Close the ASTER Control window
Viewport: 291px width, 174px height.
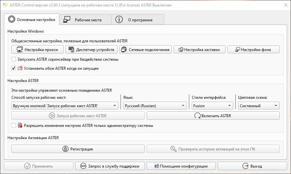pyautogui.click(x=286, y=5)
